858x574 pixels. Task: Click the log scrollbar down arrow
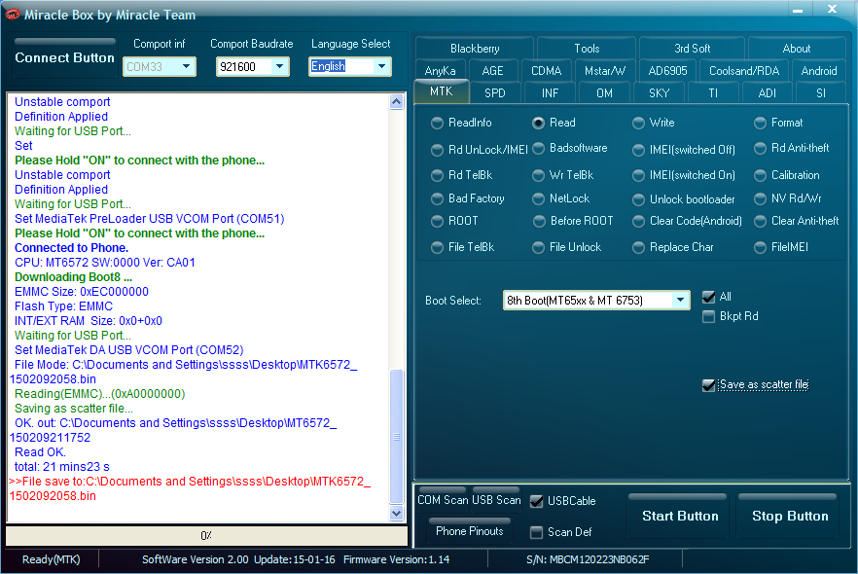pyautogui.click(x=397, y=514)
